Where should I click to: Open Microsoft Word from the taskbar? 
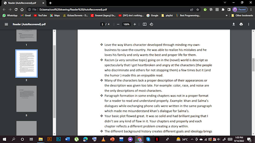pos(67,139)
